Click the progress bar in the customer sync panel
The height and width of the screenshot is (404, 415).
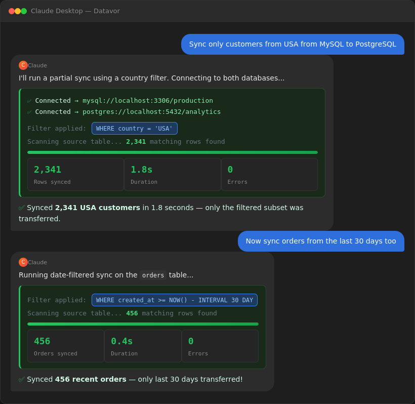pos(172,152)
